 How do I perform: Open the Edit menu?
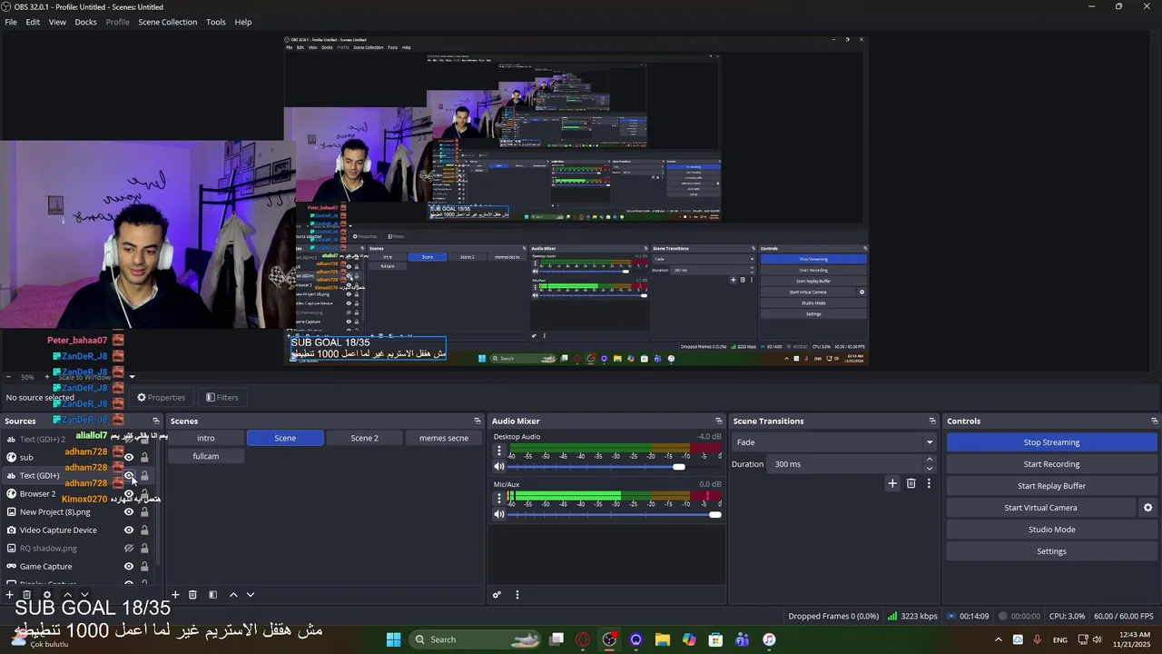click(x=33, y=22)
